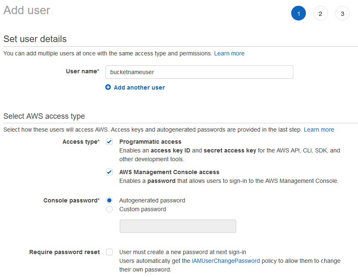Open Learn more link about access keys
The height and width of the screenshot is (277, 358).
(319, 130)
